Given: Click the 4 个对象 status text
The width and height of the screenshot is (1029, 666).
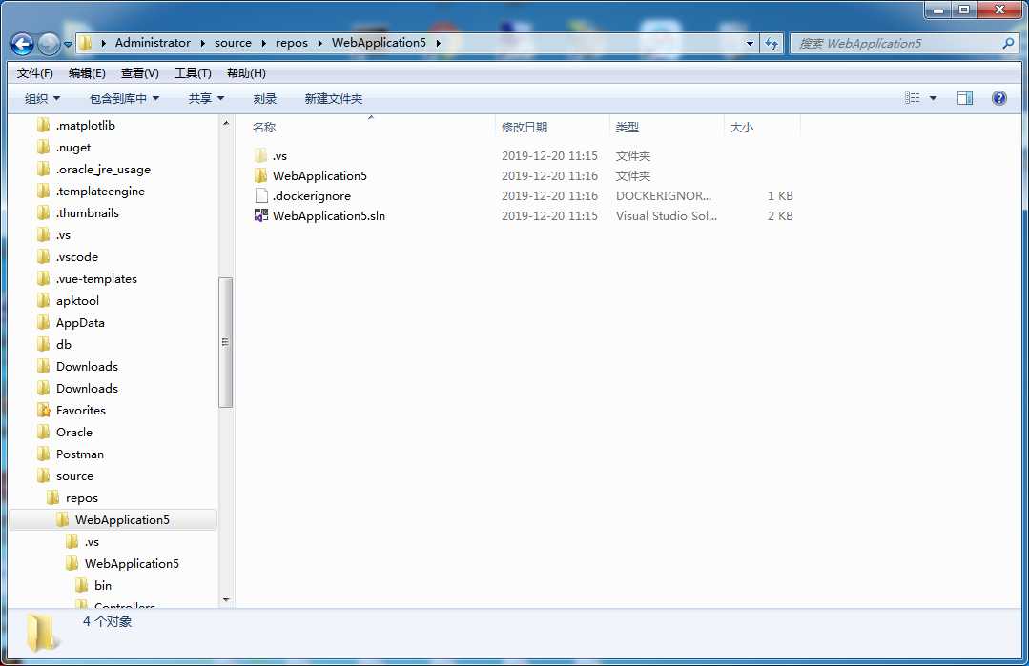Looking at the screenshot, I should (x=107, y=621).
